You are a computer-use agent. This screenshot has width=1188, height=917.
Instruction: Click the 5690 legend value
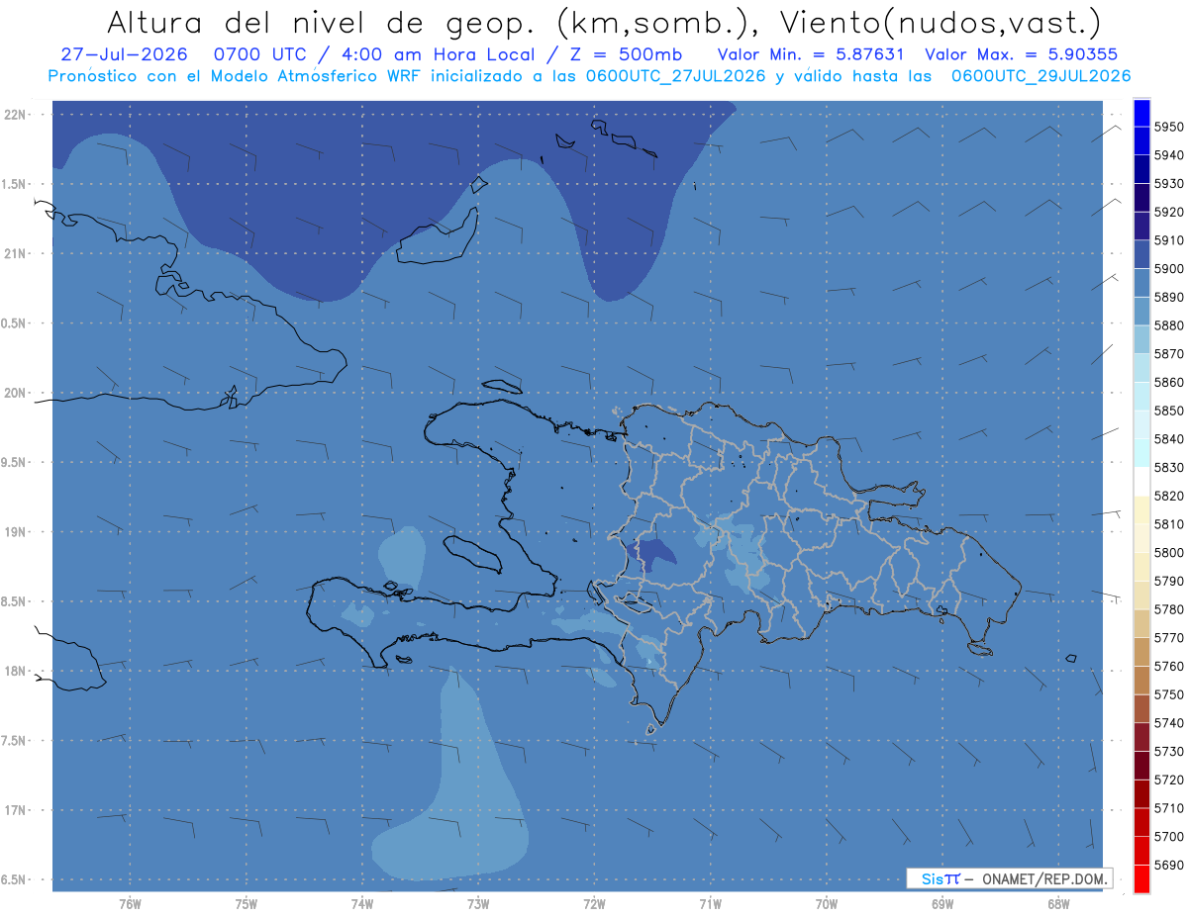pyautogui.click(x=1169, y=865)
